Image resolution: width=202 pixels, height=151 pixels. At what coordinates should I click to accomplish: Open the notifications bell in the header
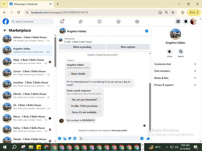(186, 21)
